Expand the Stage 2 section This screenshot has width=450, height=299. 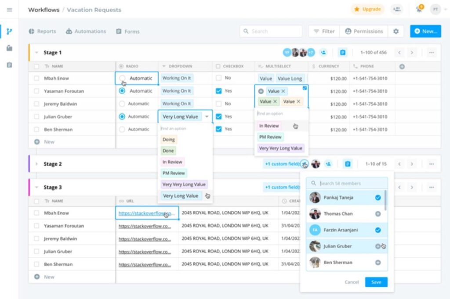point(36,164)
